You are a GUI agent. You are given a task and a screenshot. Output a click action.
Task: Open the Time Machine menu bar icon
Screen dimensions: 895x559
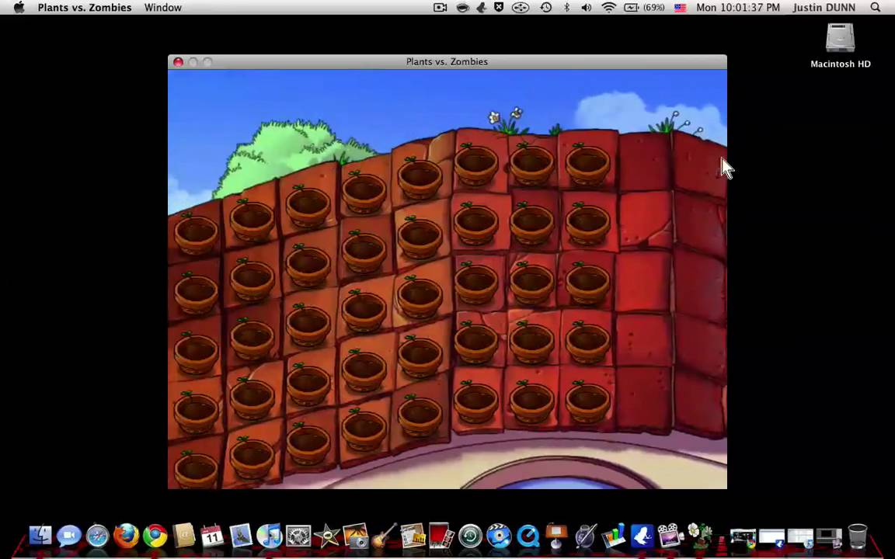point(545,8)
